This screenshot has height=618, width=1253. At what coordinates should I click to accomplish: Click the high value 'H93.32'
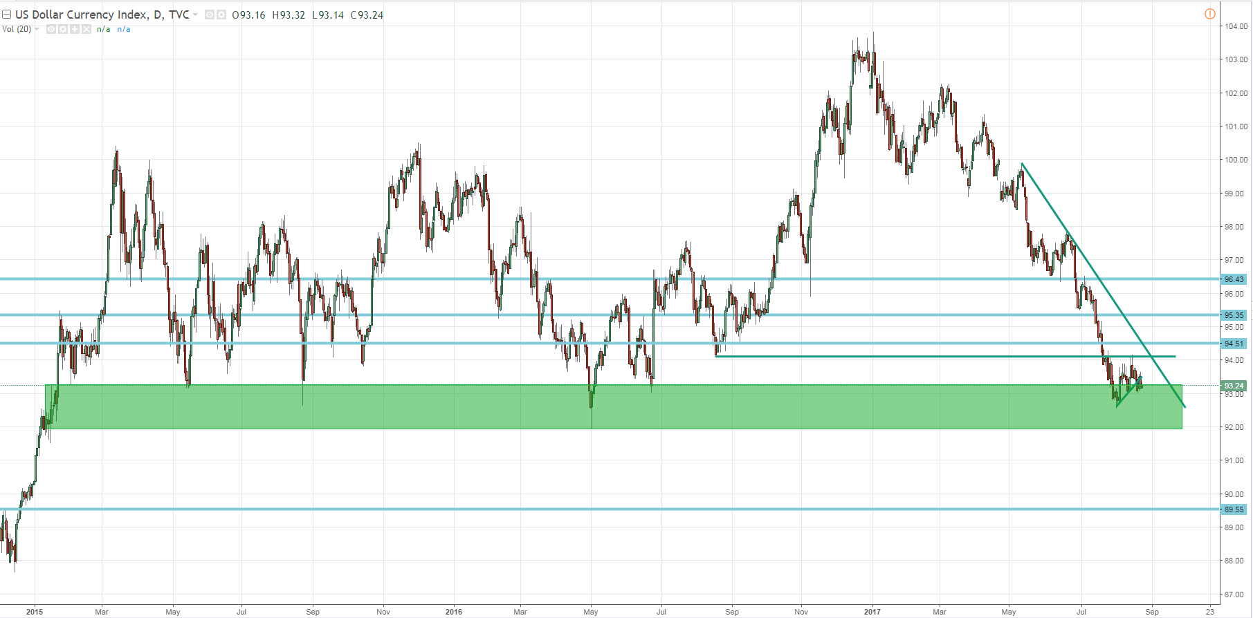click(289, 15)
